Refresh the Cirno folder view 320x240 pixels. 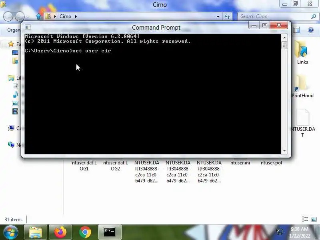[x=227, y=16]
